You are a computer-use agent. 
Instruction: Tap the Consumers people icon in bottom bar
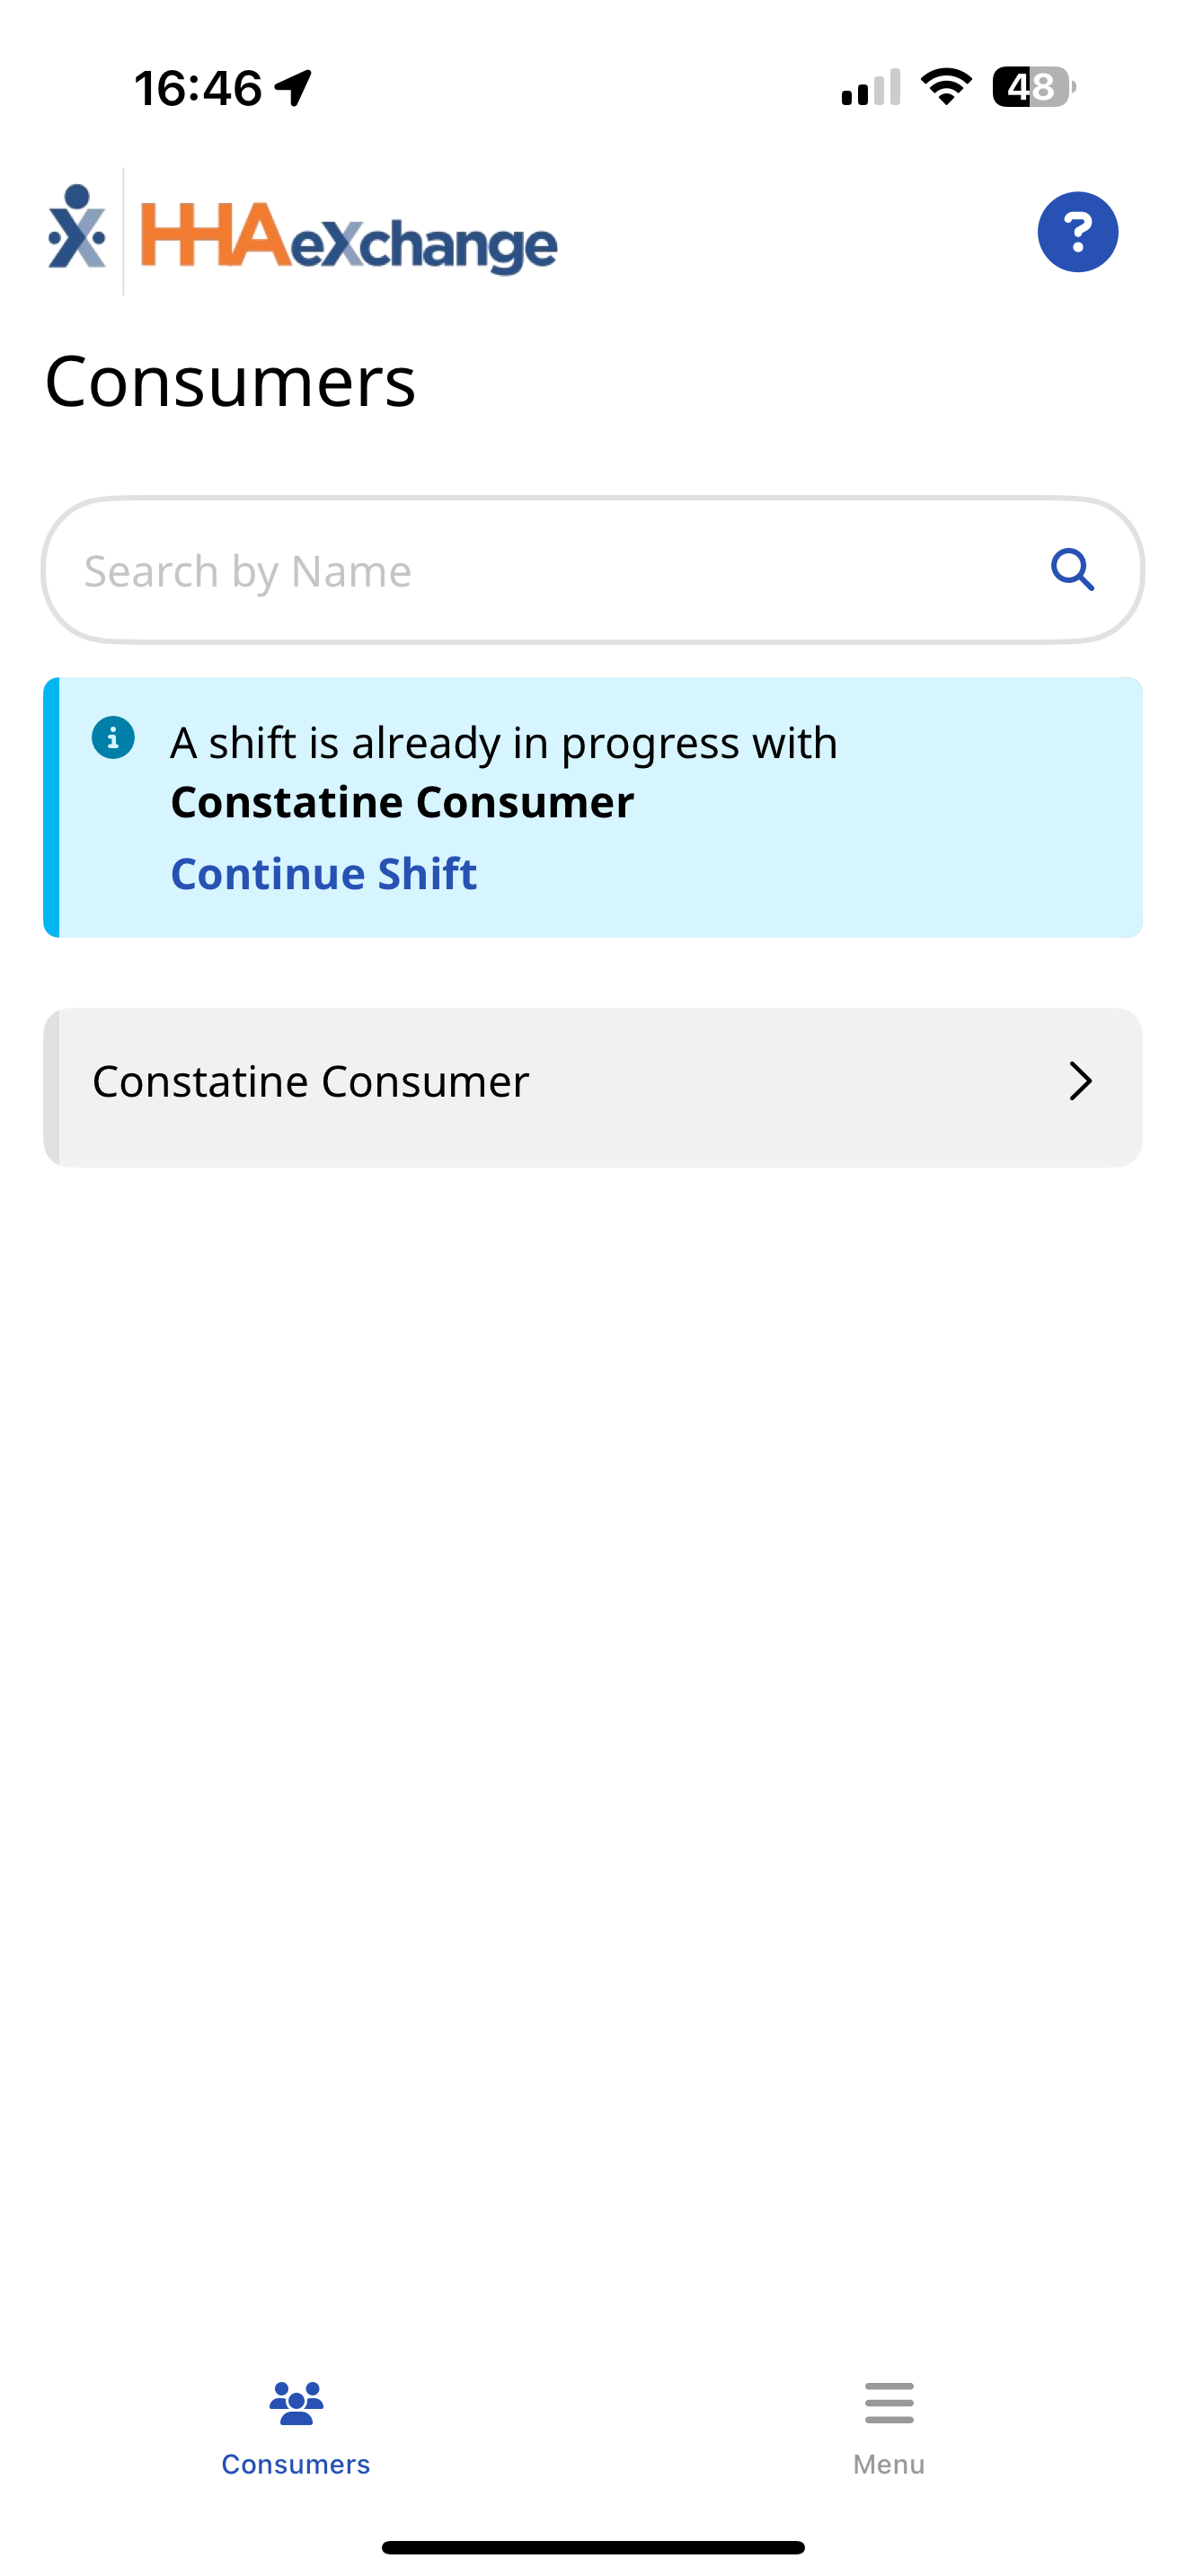(x=296, y=2403)
